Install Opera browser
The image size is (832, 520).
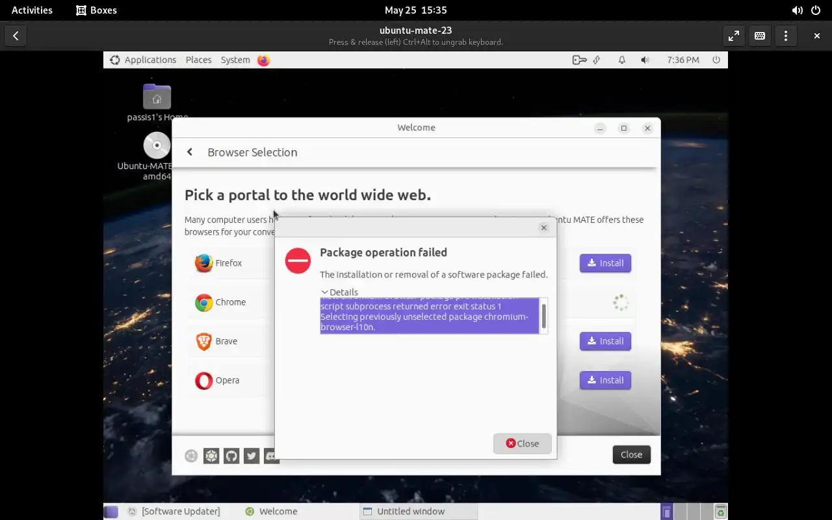tap(605, 380)
